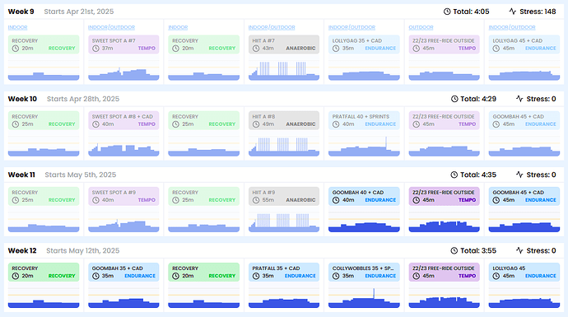Open the first INDOOR link in Week 9
Image resolution: width=568 pixels, height=317 pixels.
click(x=18, y=27)
